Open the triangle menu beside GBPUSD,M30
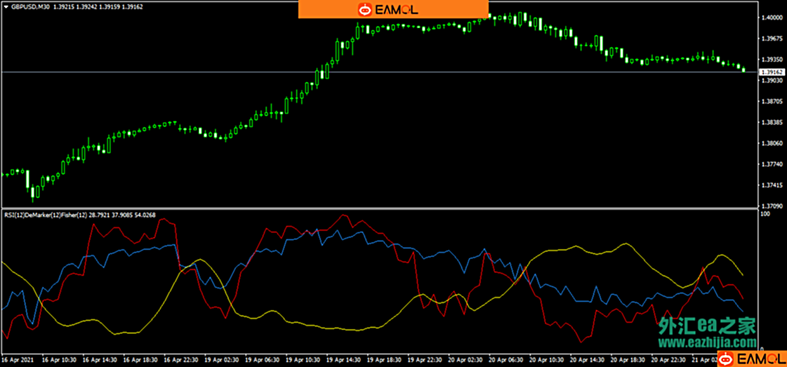This screenshot has height=367, width=787. pyautogui.click(x=6, y=6)
